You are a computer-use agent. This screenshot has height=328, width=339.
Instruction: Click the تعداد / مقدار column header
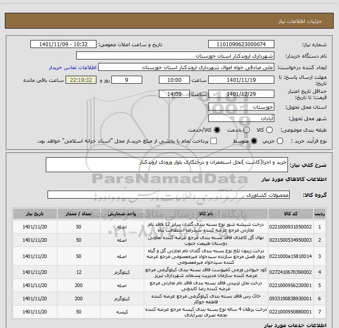point(78,214)
